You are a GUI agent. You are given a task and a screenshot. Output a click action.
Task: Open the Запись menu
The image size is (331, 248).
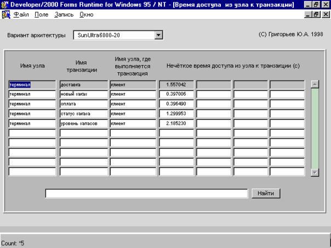pyautogui.click(x=64, y=15)
